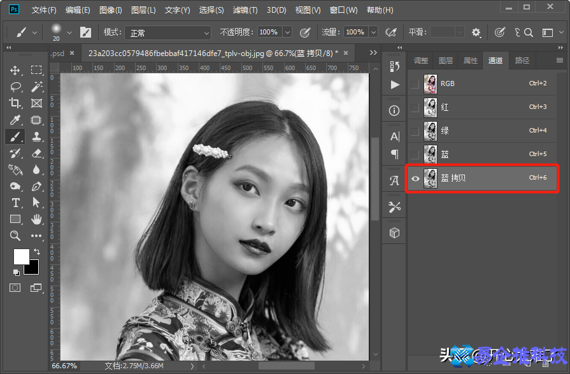Viewport: 570px width, 374px height.
Task: Collapse the tools panel with the double arrow
Action: [8, 48]
